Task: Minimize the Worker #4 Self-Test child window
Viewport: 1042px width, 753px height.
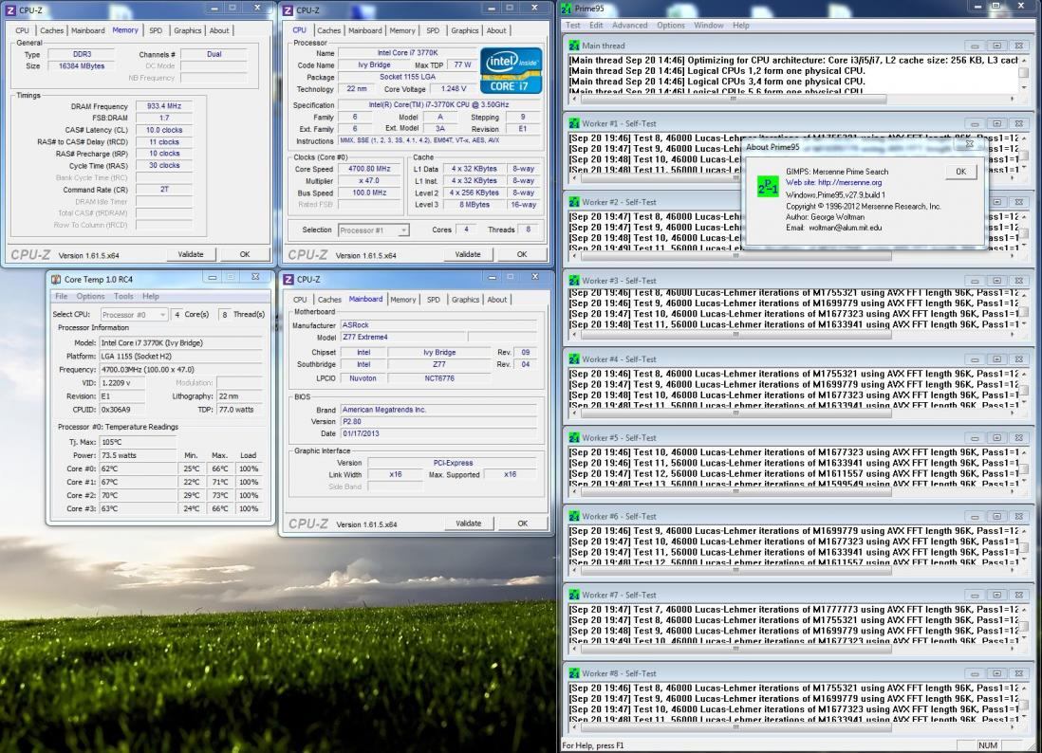Action: tap(975, 359)
